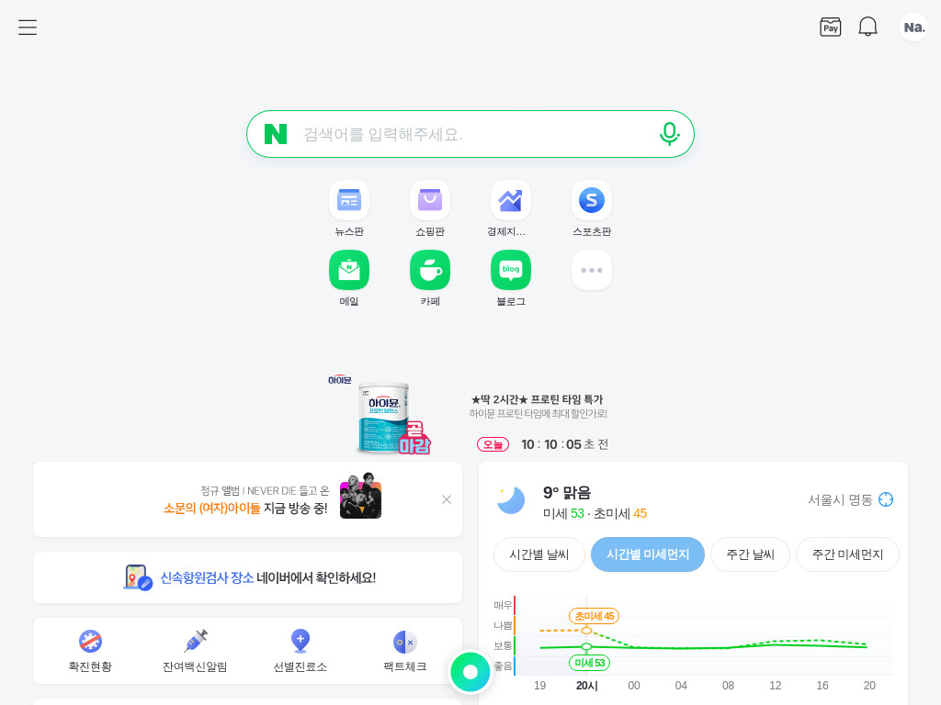Viewport: 941px width, 705px height.
Task: Open the notifications bell
Action: tap(867, 27)
